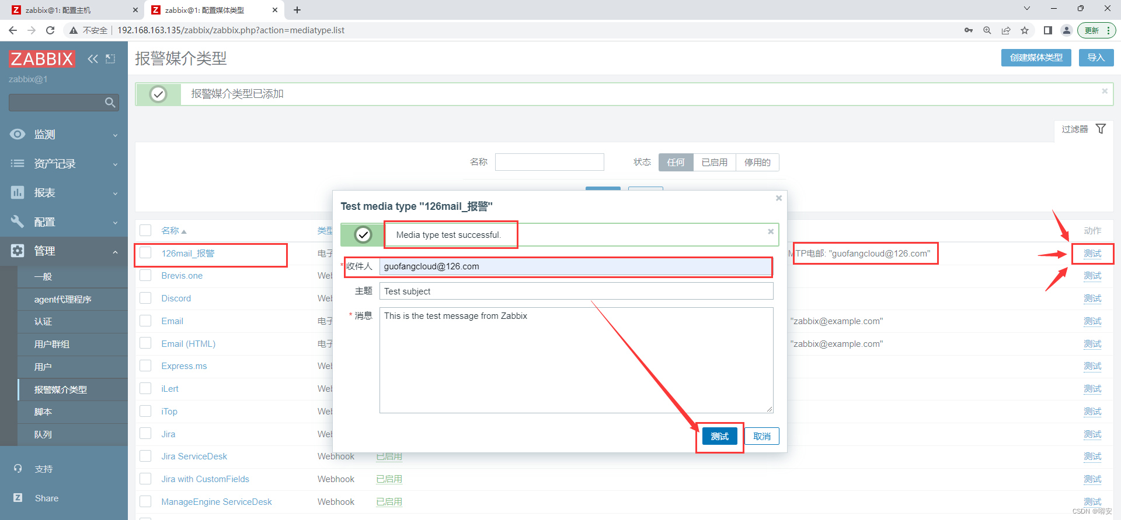Sort the table by 名称 column
The height and width of the screenshot is (520, 1121).
(173, 231)
